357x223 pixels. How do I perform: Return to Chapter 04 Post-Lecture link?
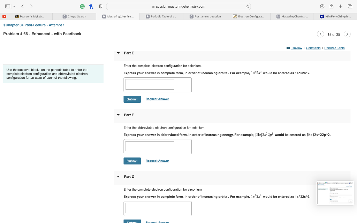point(34,25)
